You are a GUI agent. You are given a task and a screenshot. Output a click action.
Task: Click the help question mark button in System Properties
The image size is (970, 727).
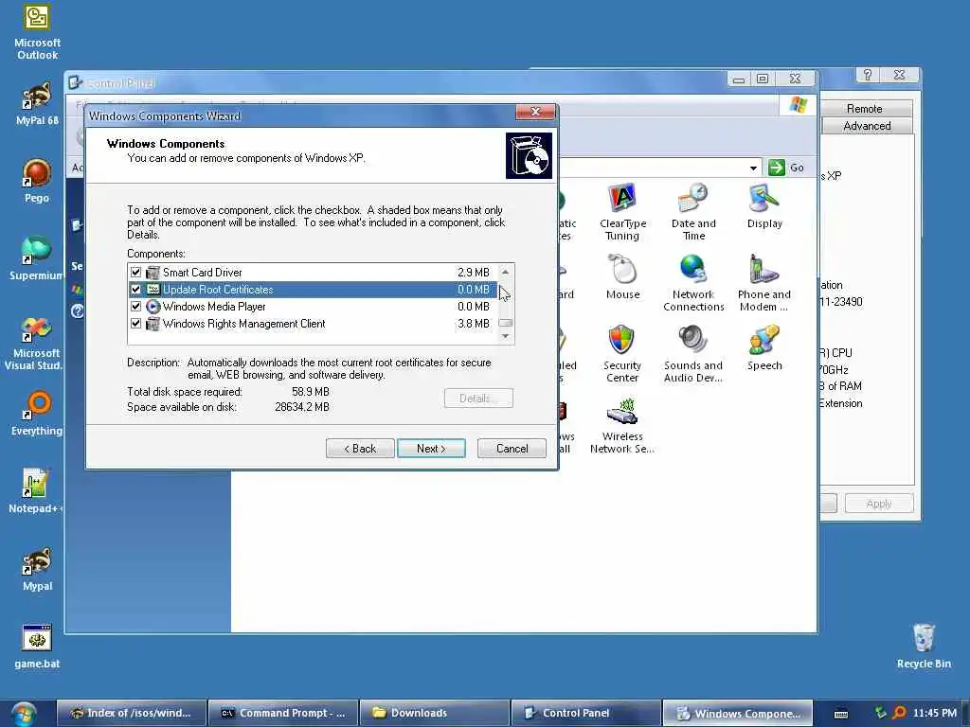pos(868,75)
